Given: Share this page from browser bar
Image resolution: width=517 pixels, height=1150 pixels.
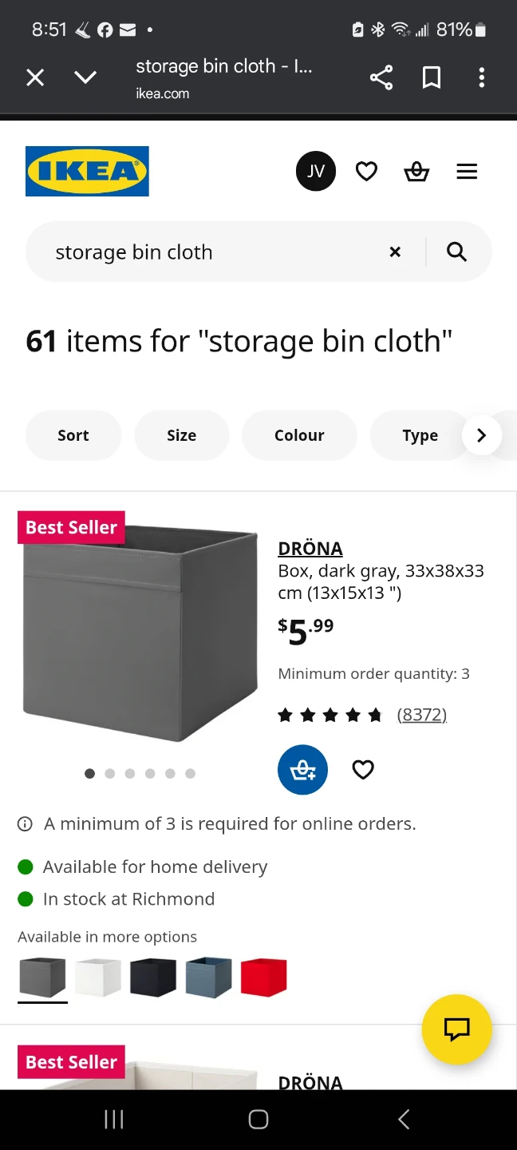Looking at the screenshot, I should (381, 77).
